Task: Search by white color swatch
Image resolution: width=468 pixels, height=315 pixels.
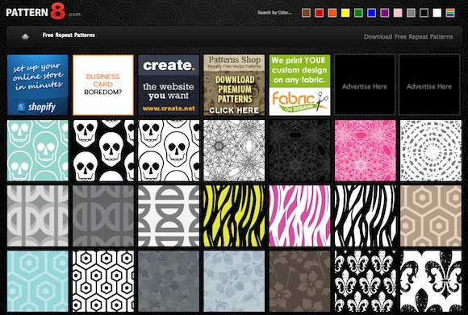Action: click(437, 13)
